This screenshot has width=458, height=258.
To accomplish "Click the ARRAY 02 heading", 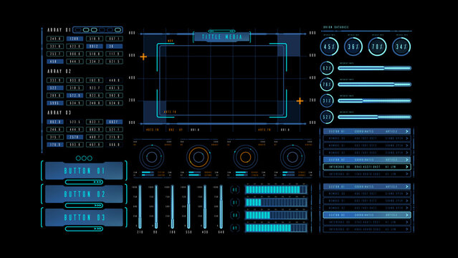I will (x=59, y=71).
